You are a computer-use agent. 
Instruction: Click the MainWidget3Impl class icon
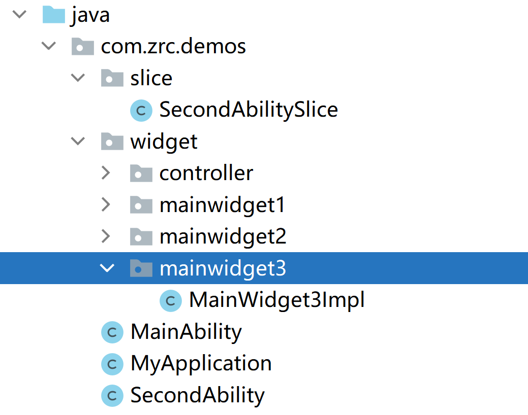coord(171,301)
